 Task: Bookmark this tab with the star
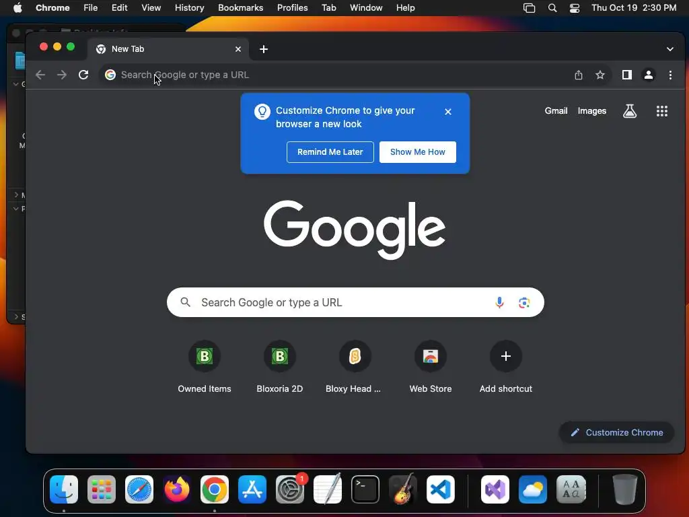coord(600,75)
